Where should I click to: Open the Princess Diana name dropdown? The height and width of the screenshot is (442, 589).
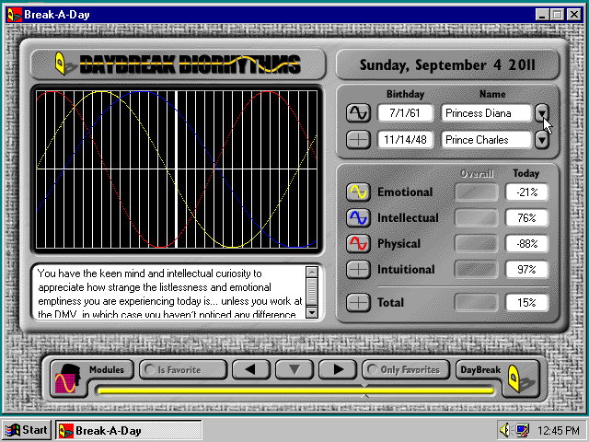pos(542,113)
